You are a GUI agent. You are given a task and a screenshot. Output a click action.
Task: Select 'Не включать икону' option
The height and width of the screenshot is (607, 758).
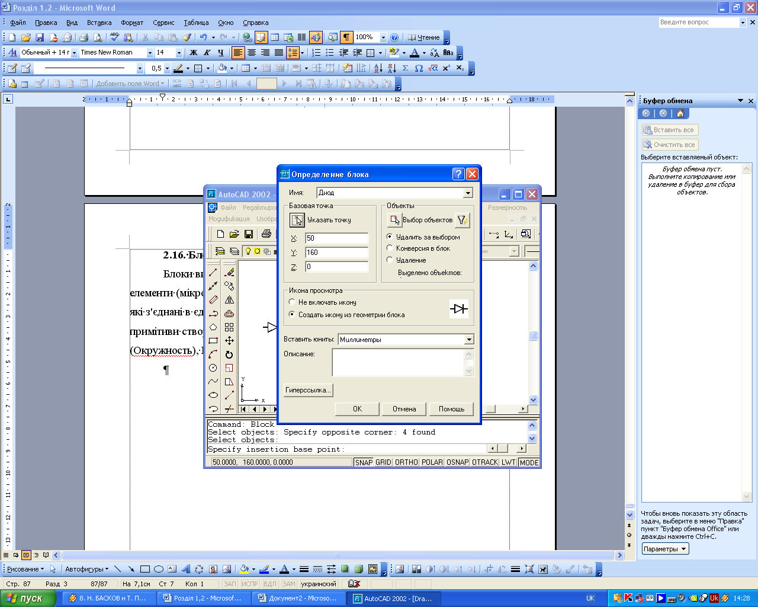[x=292, y=302]
